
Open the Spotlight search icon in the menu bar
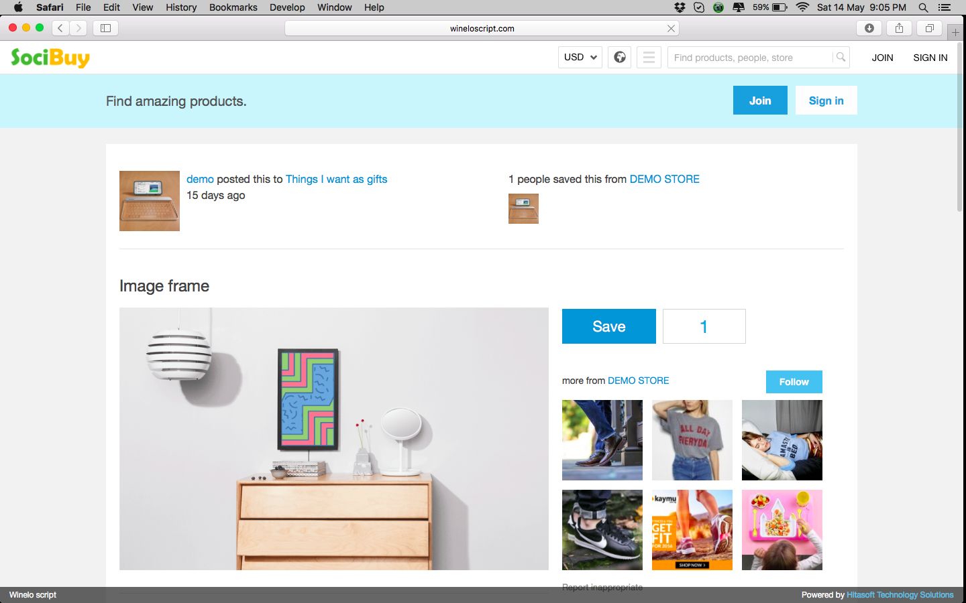[x=923, y=7]
